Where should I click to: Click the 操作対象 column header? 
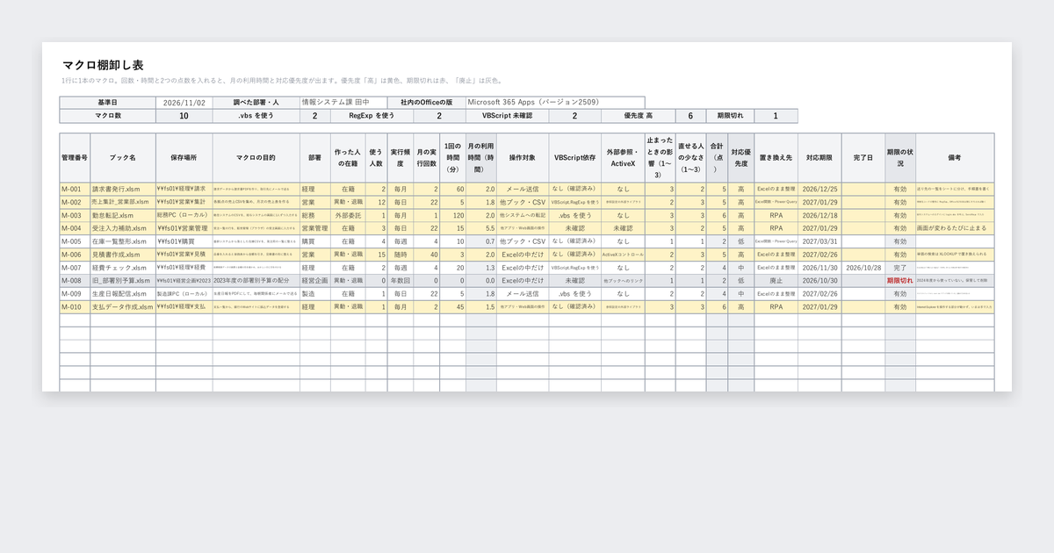(523, 158)
